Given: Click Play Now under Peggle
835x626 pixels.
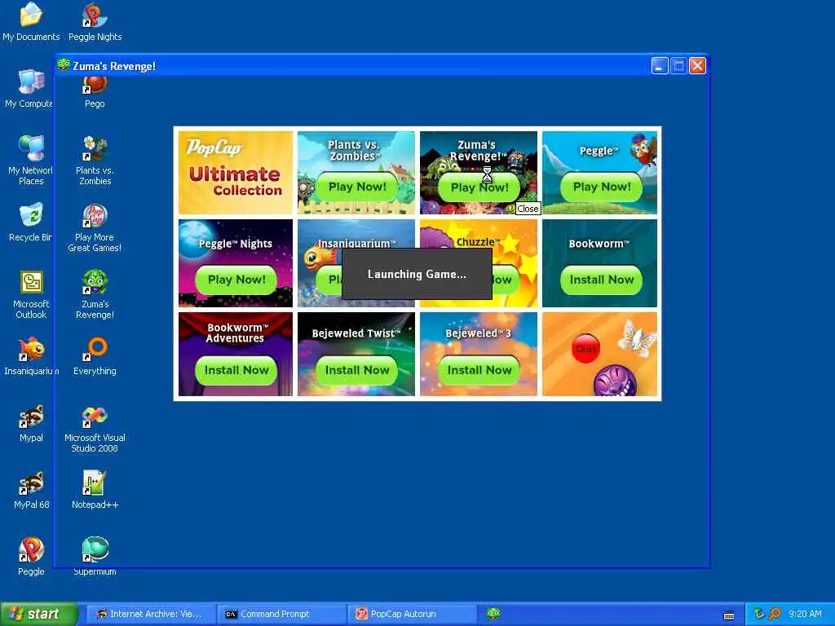Looking at the screenshot, I should point(602,187).
